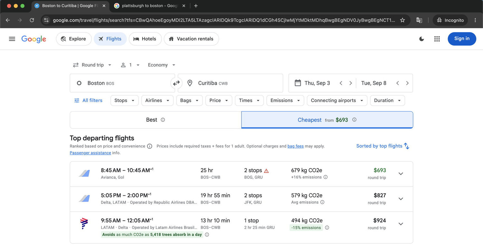Select the Flights tab
The image size is (483, 245).
pyautogui.click(x=110, y=39)
